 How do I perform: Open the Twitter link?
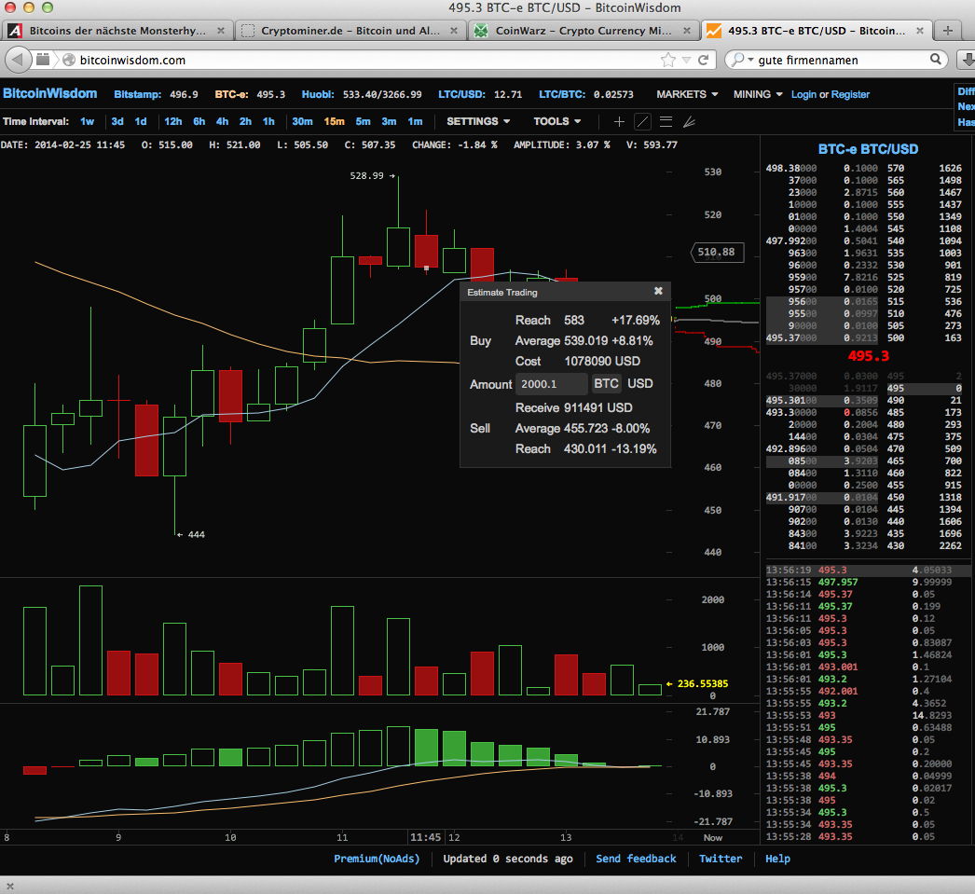(x=721, y=858)
